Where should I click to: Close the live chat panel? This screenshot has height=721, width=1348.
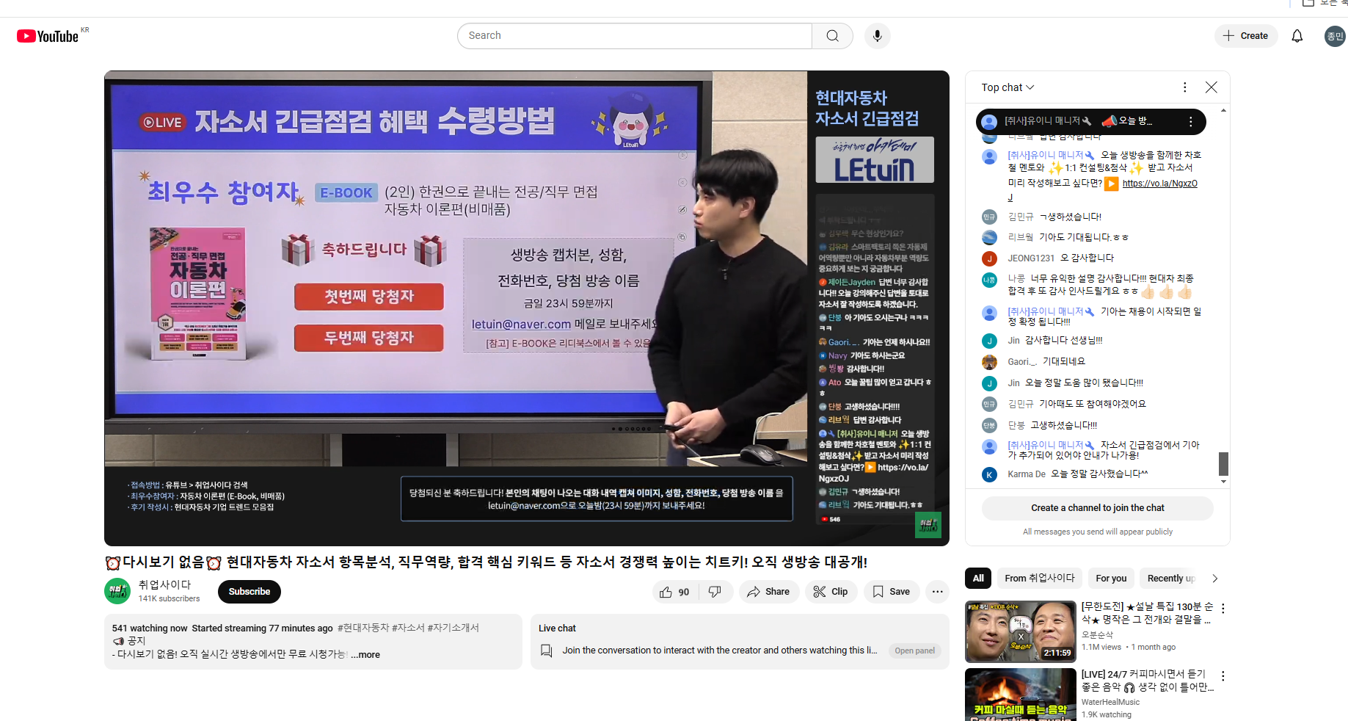(1211, 87)
